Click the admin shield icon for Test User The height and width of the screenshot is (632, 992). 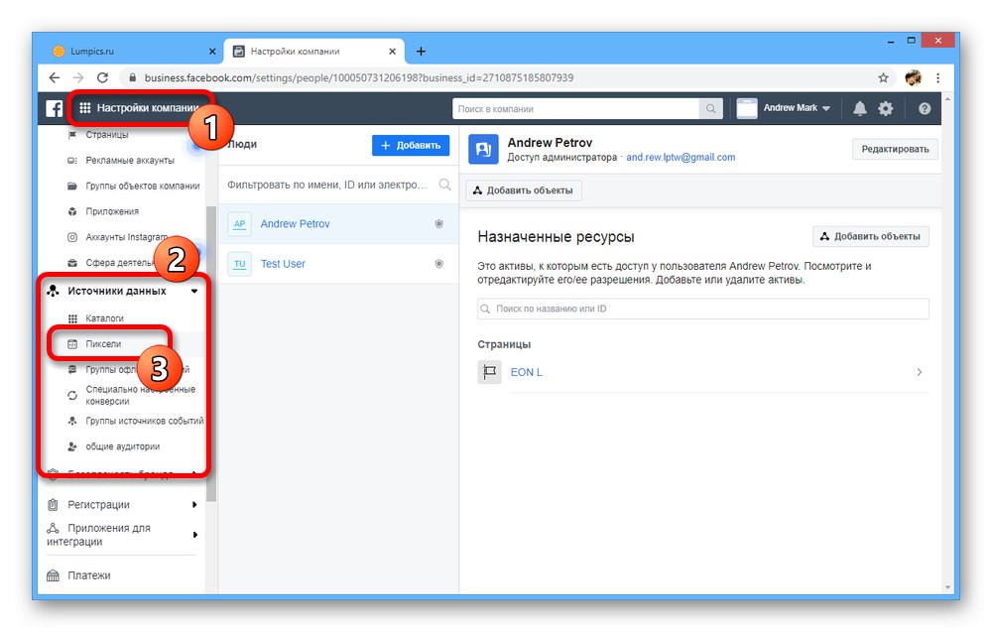coord(439,264)
